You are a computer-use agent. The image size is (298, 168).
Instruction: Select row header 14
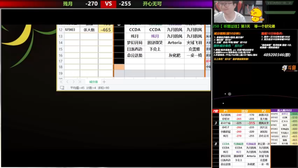click(61, 43)
